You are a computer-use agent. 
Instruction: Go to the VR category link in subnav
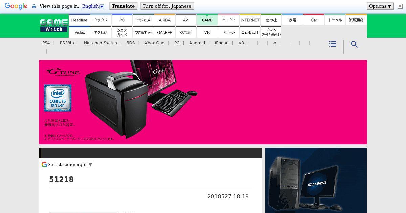coord(241,43)
